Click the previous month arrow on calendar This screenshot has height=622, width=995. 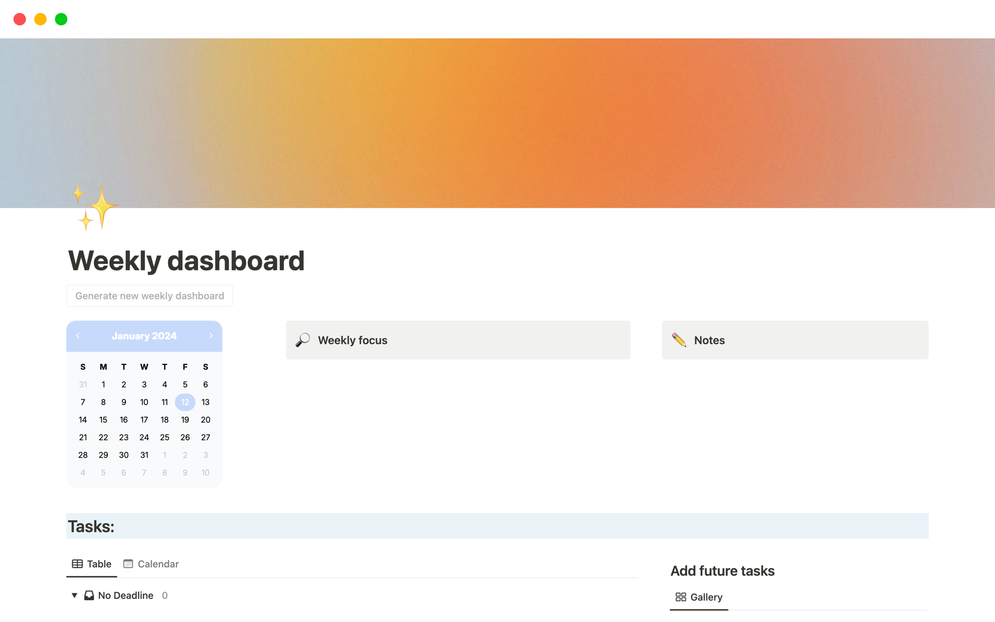(77, 335)
